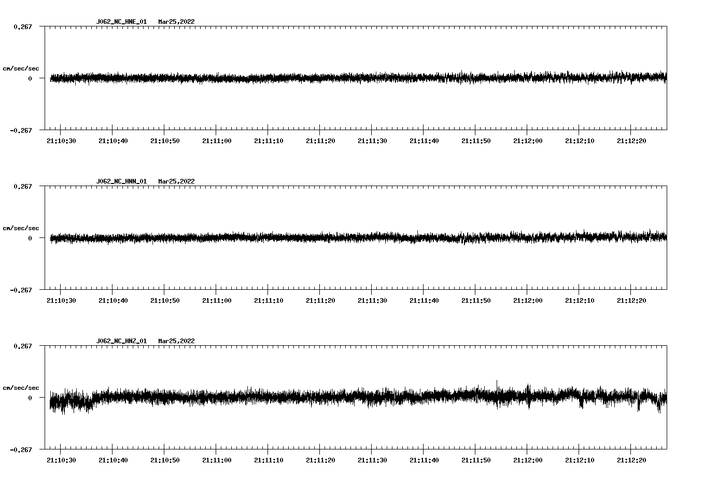Select the -0.267 lower limit on HNZ axis
The height and width of the screenshot is (479, 704).
21,449
